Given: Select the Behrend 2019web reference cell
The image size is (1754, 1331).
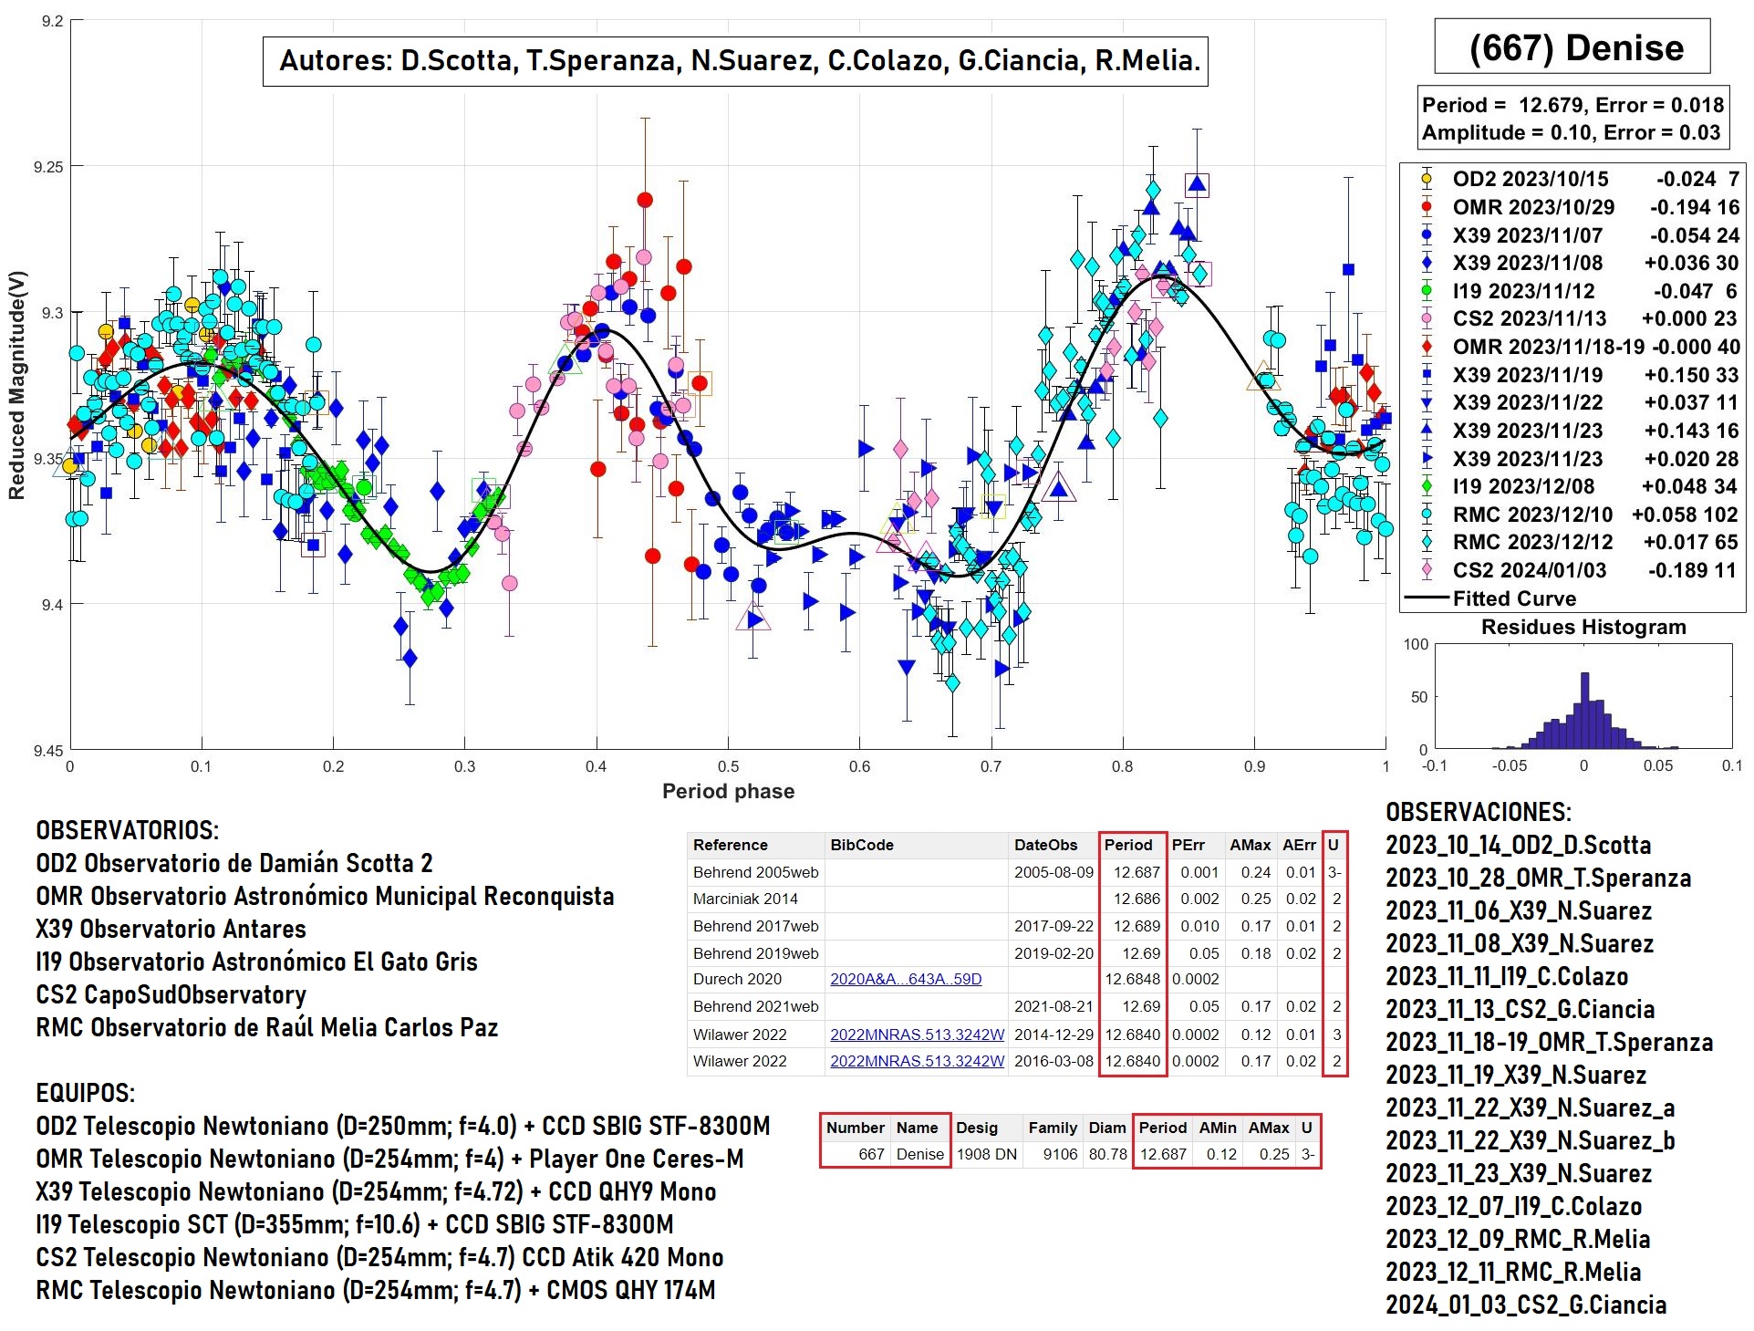Looking at the screenshot, I should pos(755,953).
